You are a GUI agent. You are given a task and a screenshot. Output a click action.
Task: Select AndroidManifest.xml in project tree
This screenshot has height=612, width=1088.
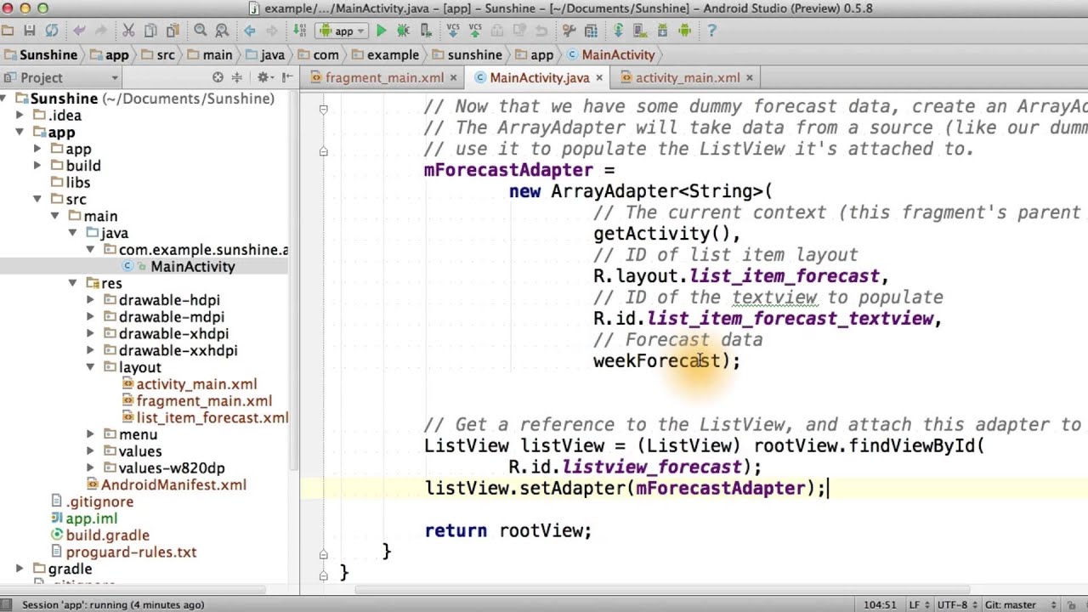click(173, 484)
